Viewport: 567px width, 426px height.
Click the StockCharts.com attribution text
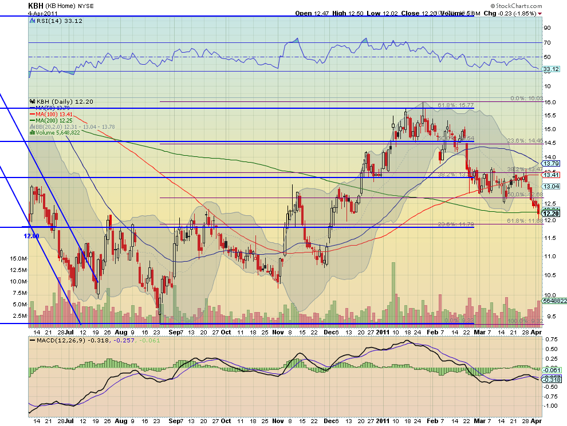pyautogui.click(x=517, y=6)
